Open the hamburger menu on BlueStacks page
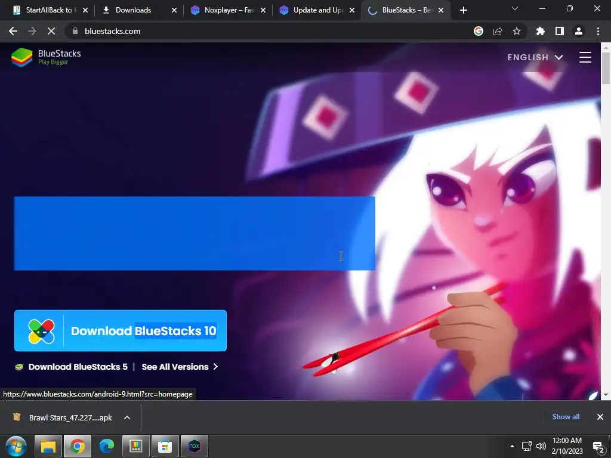The height and width of the screenshot is (458, 611). [x=585, y=57]
